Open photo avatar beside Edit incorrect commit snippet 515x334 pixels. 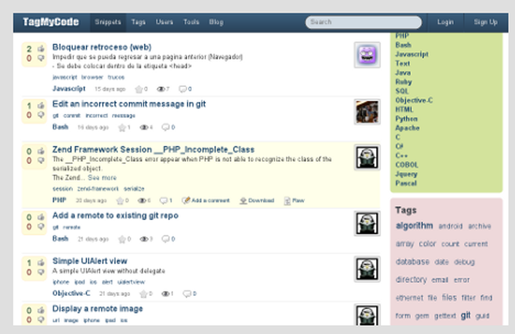(x=367, y=112)
